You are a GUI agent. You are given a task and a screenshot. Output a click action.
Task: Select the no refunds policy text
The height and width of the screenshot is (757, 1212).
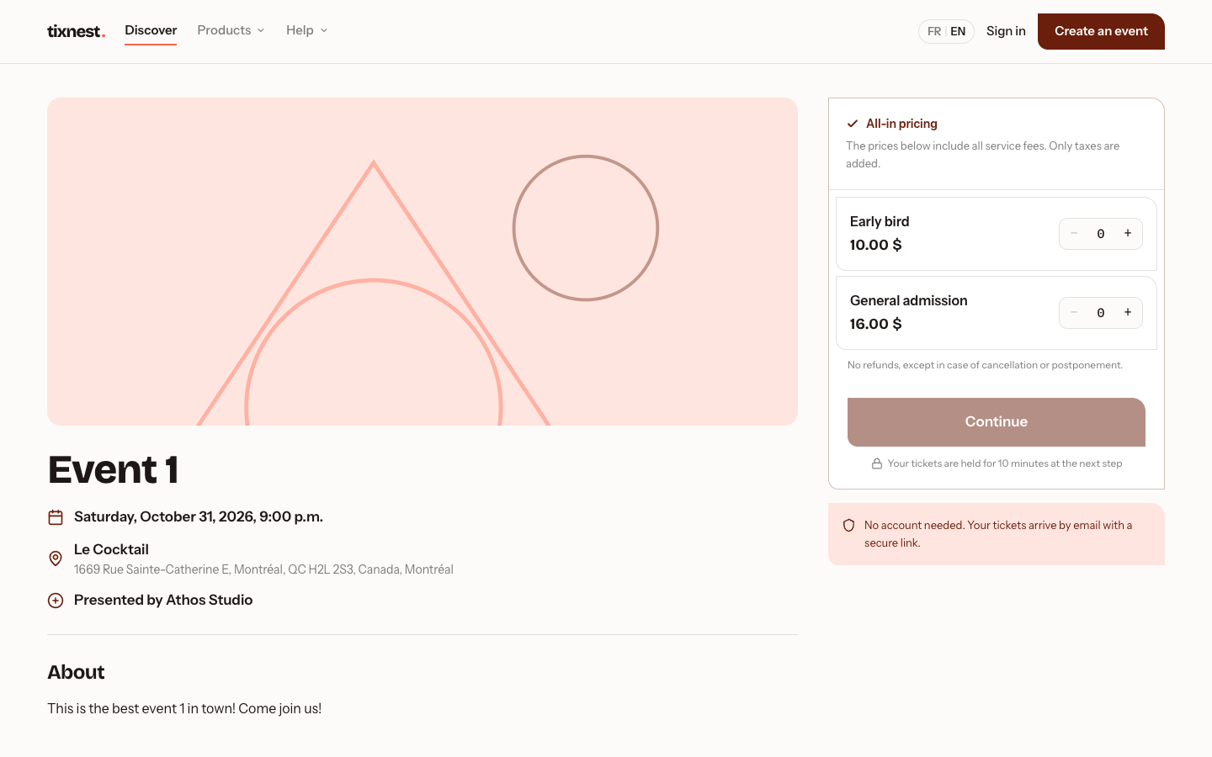point(985,365)
